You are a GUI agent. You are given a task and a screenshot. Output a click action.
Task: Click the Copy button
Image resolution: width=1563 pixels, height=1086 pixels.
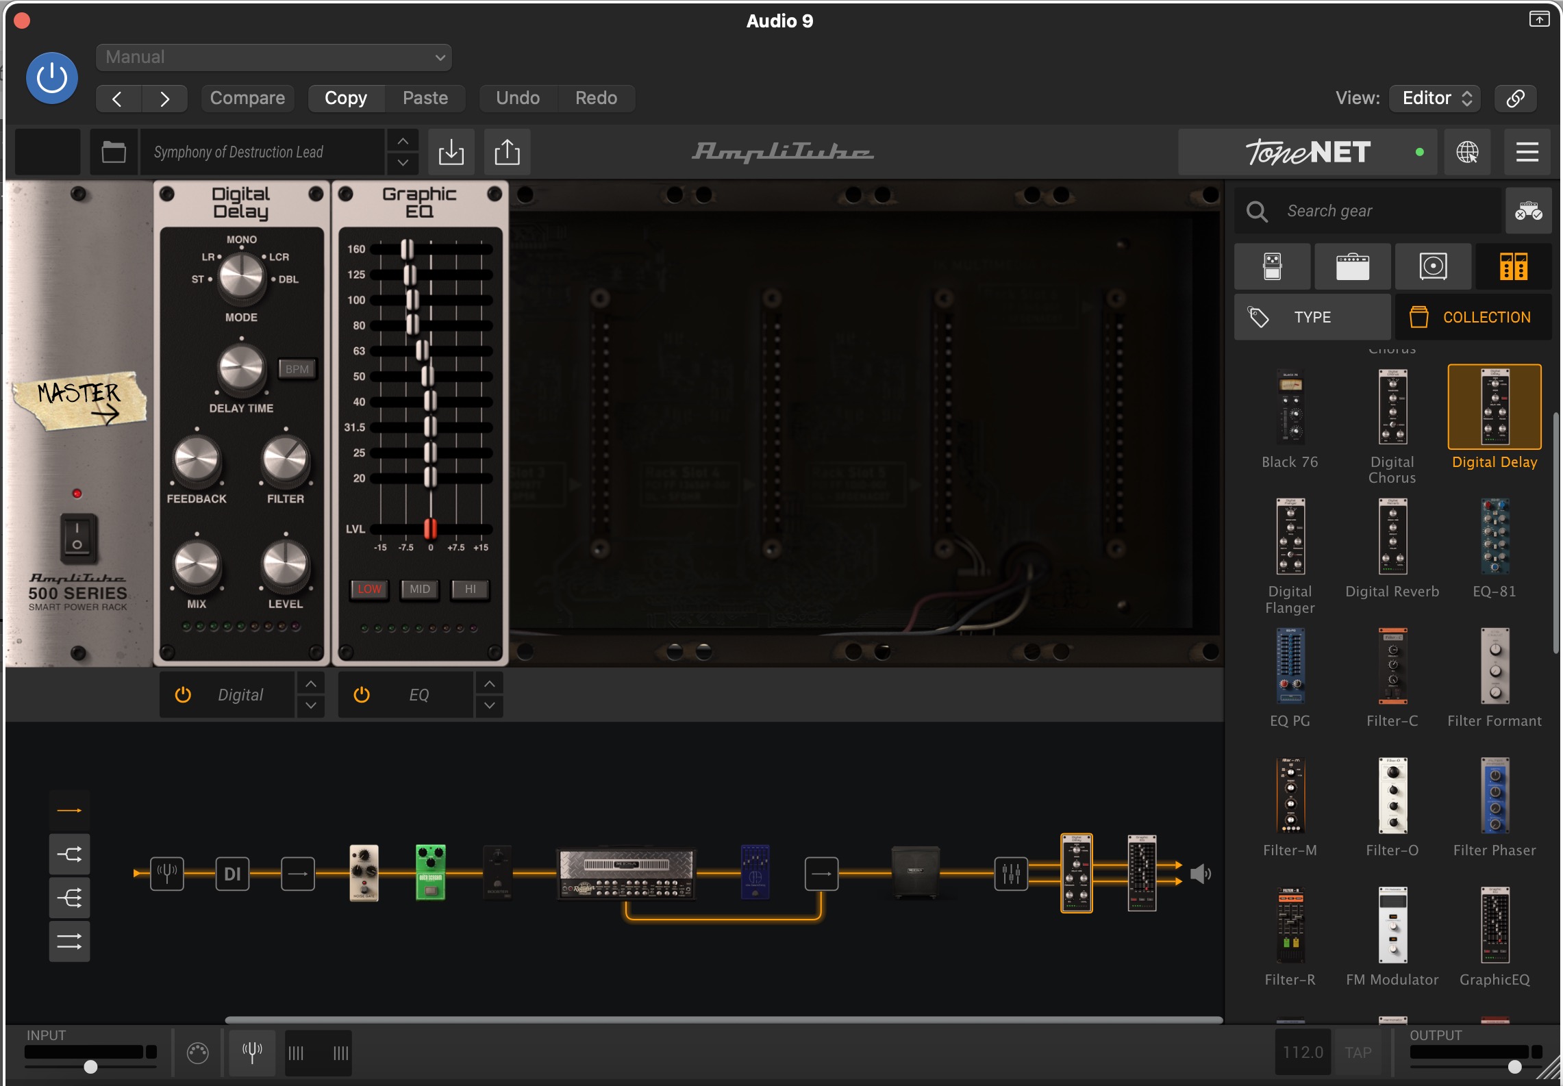[x=346, y=98]
